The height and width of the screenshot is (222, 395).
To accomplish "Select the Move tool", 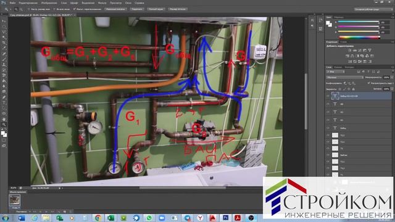I will coord(4,21).
